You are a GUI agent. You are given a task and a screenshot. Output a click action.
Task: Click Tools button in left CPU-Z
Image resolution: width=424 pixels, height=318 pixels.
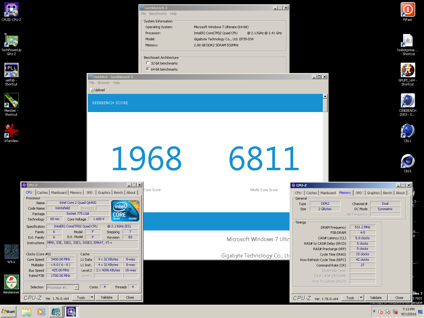[81, 297]
